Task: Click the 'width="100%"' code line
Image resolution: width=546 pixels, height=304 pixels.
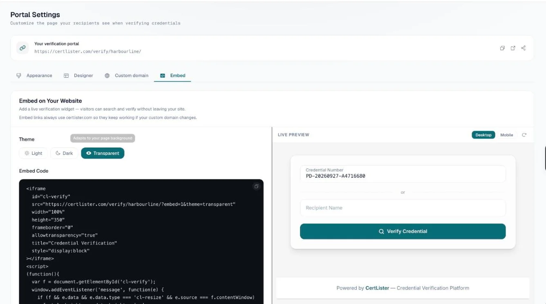Action: coord(48,212)
